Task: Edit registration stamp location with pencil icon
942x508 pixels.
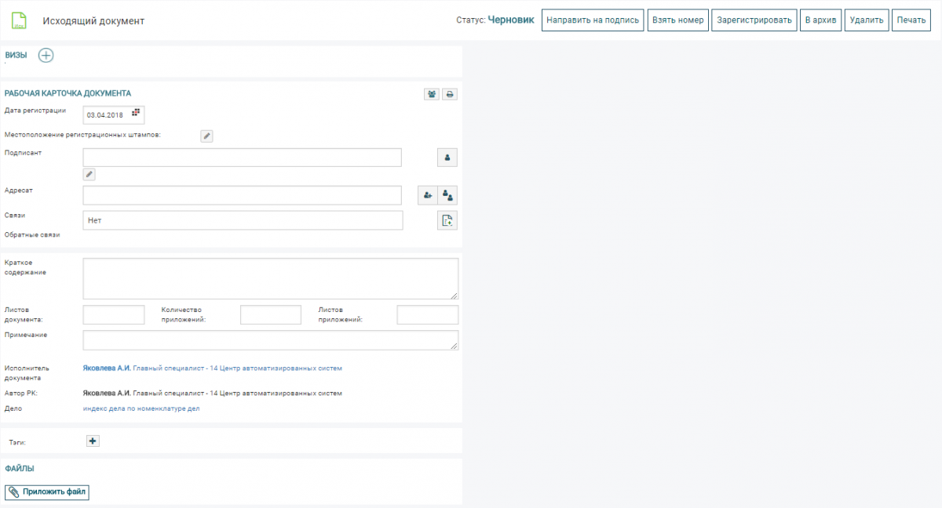Action: click(206, 136)
